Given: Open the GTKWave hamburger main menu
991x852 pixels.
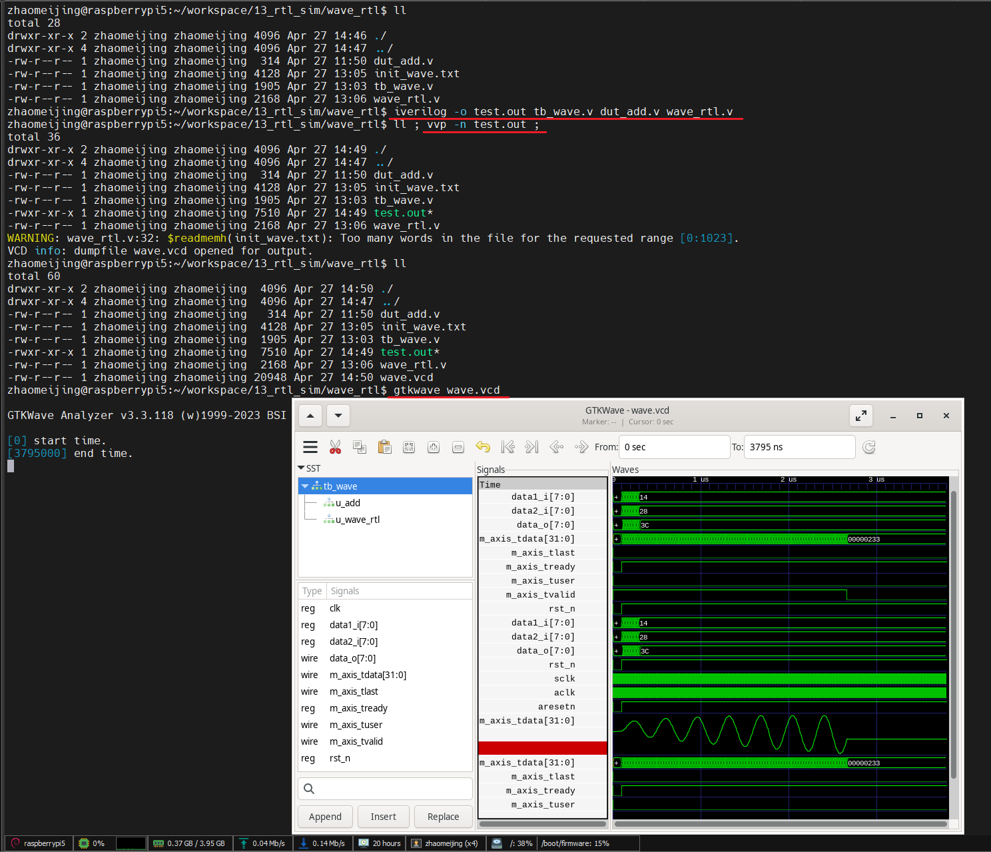Looking at the screenshot, I should pyautogui.click(x=310, y=447).
